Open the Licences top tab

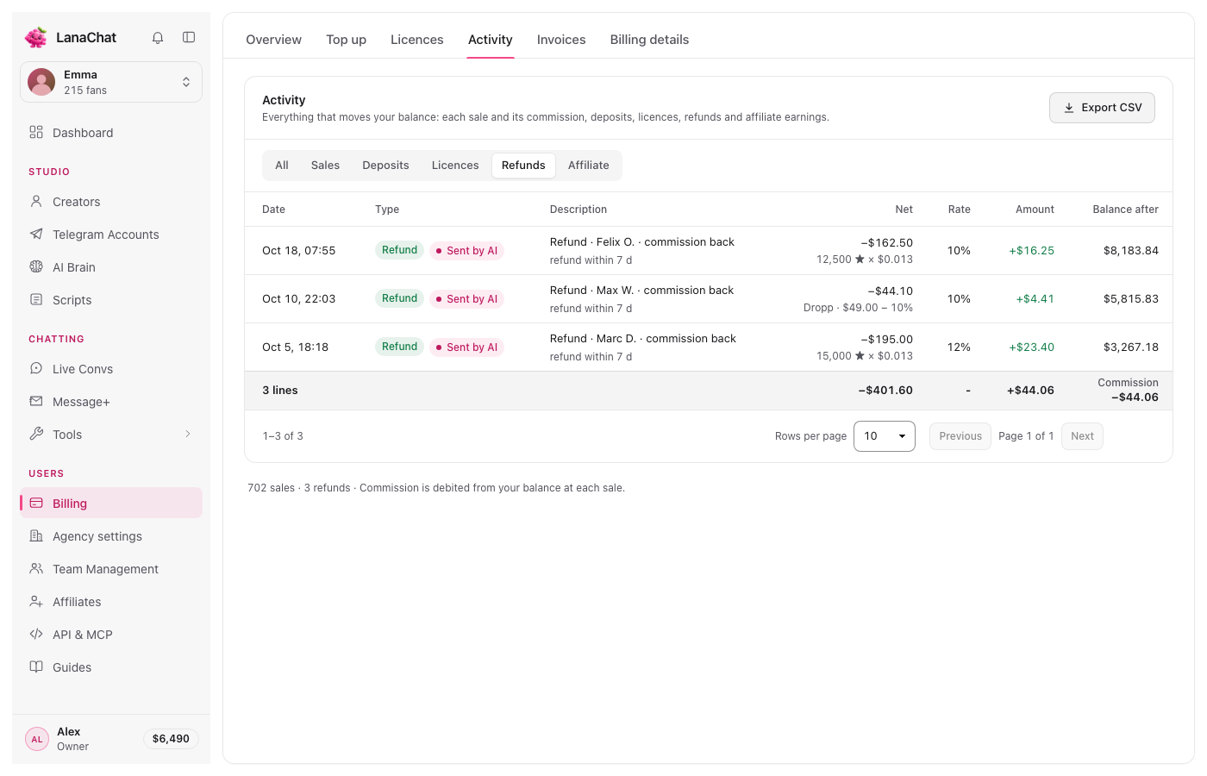click(417, 40)
